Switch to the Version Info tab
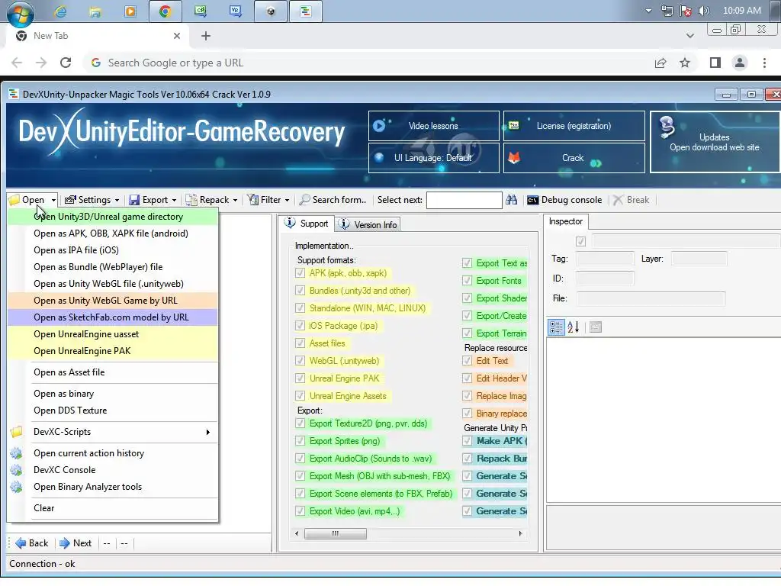Viewport: 781px width, 586px height. click(x=368, y=225)
